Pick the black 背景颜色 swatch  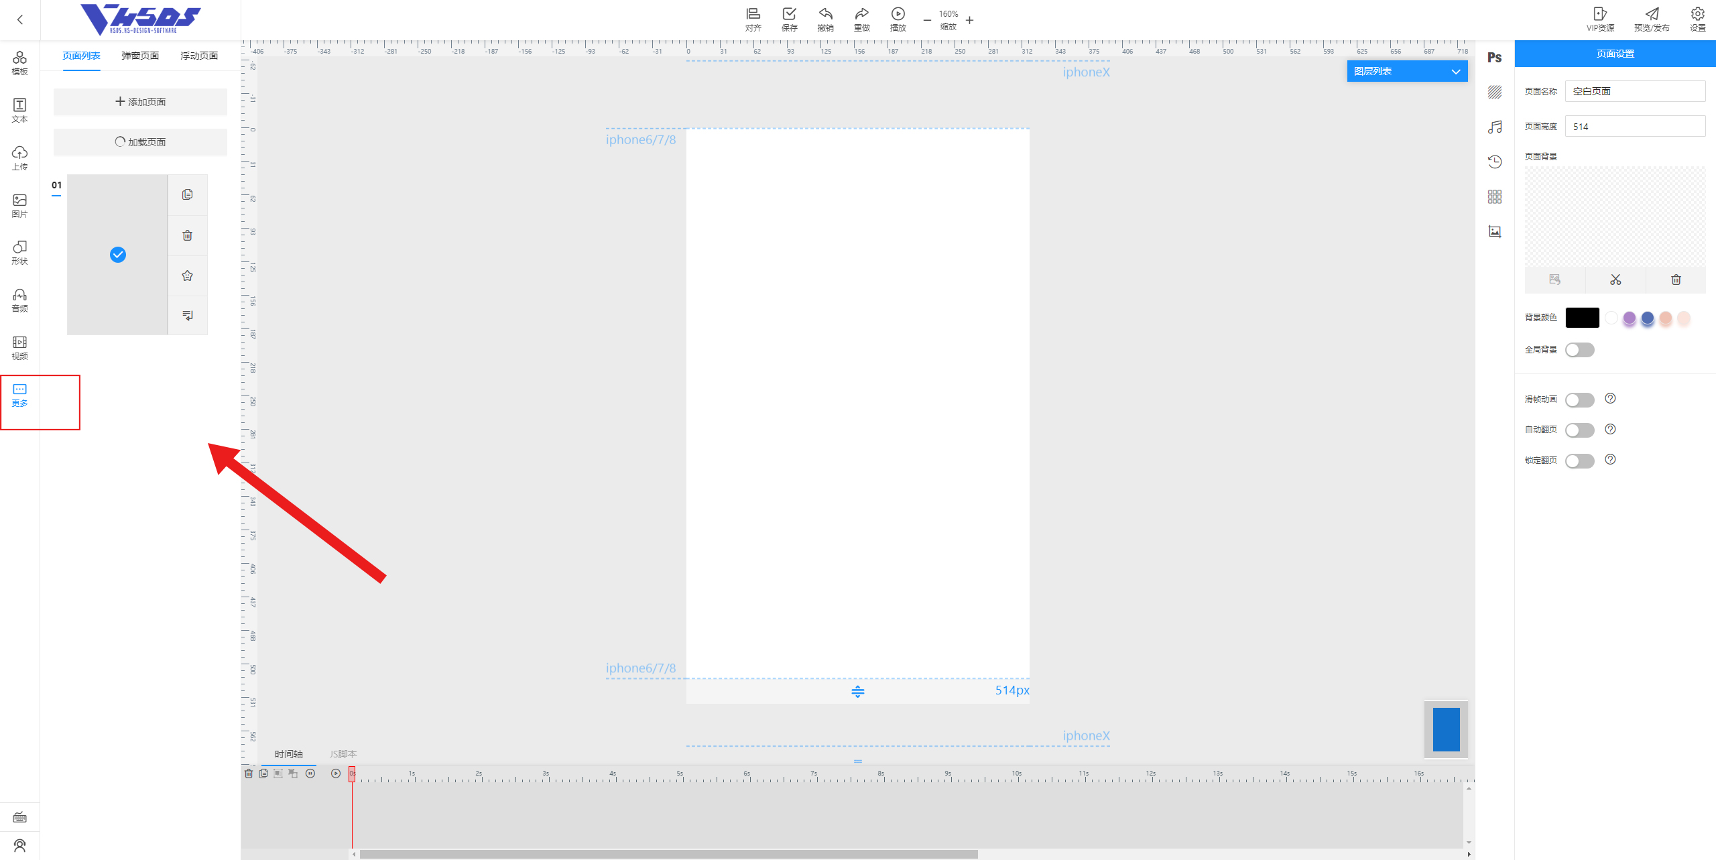[x=1582, y=318]
